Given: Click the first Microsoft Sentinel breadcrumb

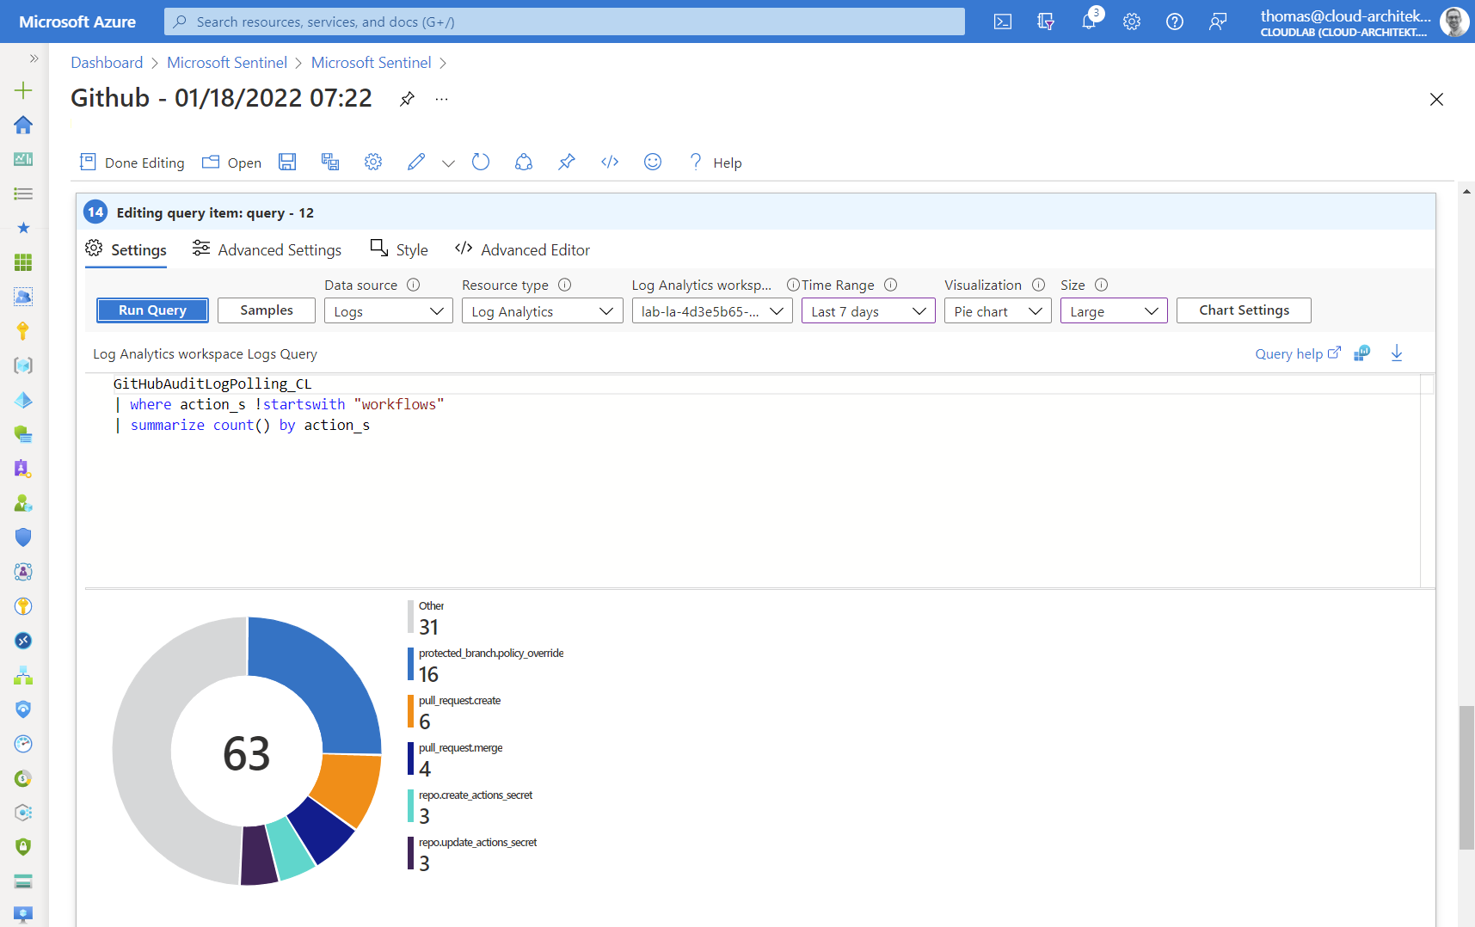Looking at the screenshot, I should pyautogui.click(x=227, y=63).
